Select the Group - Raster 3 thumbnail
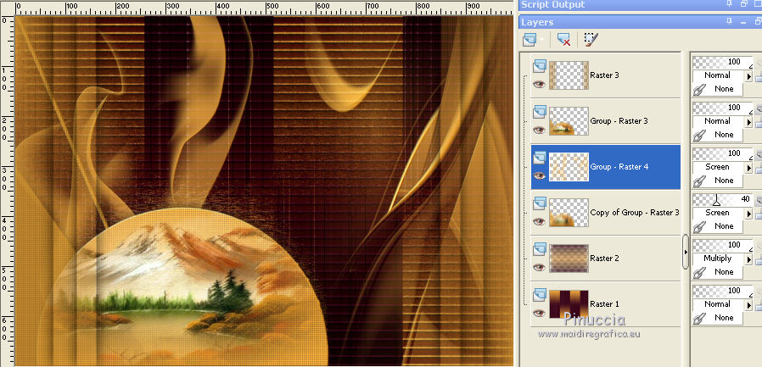The height and width of the screenshot is (367, 762). (569, 121)
